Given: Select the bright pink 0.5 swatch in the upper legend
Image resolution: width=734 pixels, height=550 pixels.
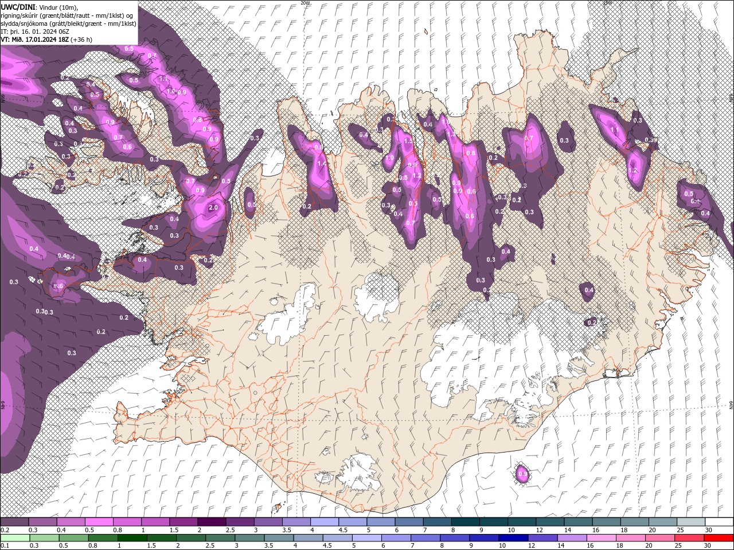Looking at the screenshot, I should [x=99, y=522].
